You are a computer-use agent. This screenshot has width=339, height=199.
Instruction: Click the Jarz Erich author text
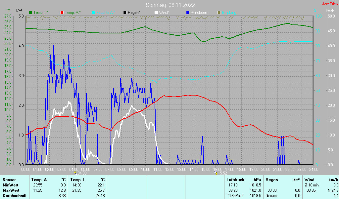[330, 4]
